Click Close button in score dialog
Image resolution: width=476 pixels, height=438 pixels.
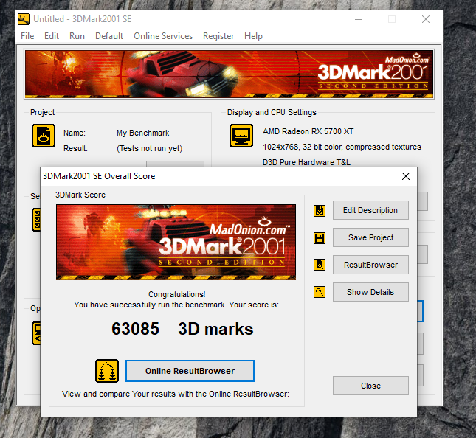[370, 386]
